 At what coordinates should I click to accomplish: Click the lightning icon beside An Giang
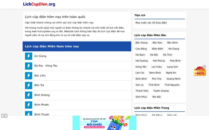click(x=28, y=56)
